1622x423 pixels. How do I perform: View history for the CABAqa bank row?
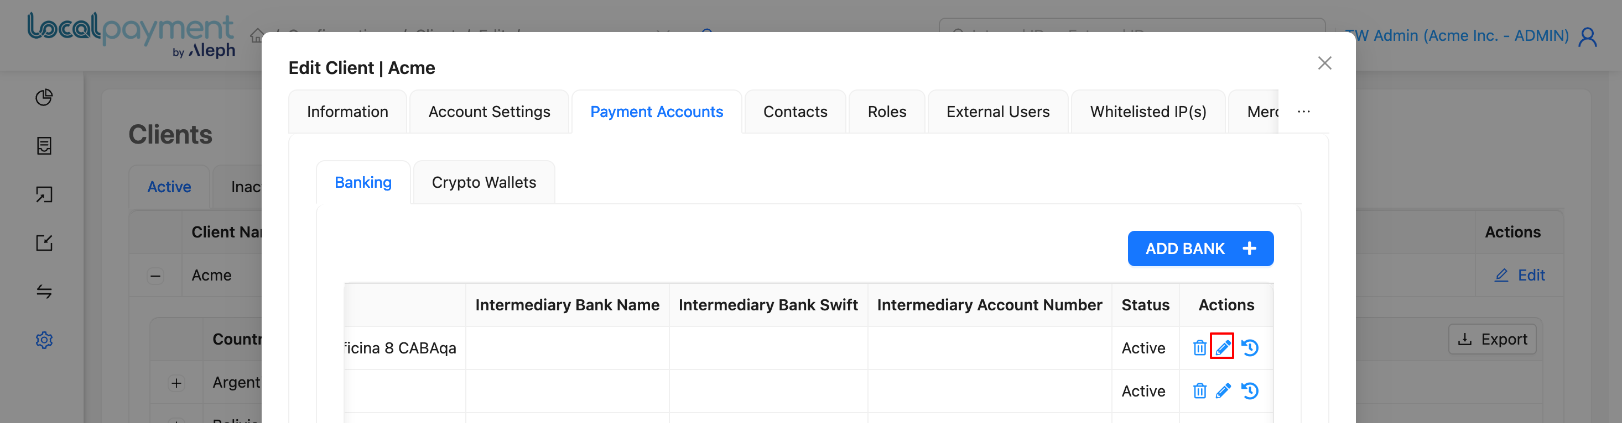click(x=1250, y=347)
